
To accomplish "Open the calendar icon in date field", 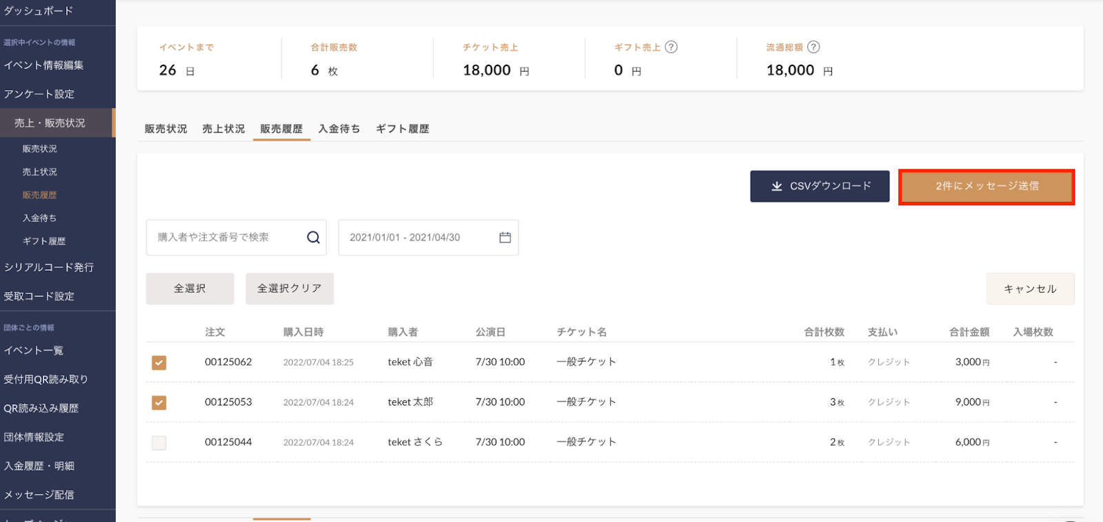I will 505,238.
